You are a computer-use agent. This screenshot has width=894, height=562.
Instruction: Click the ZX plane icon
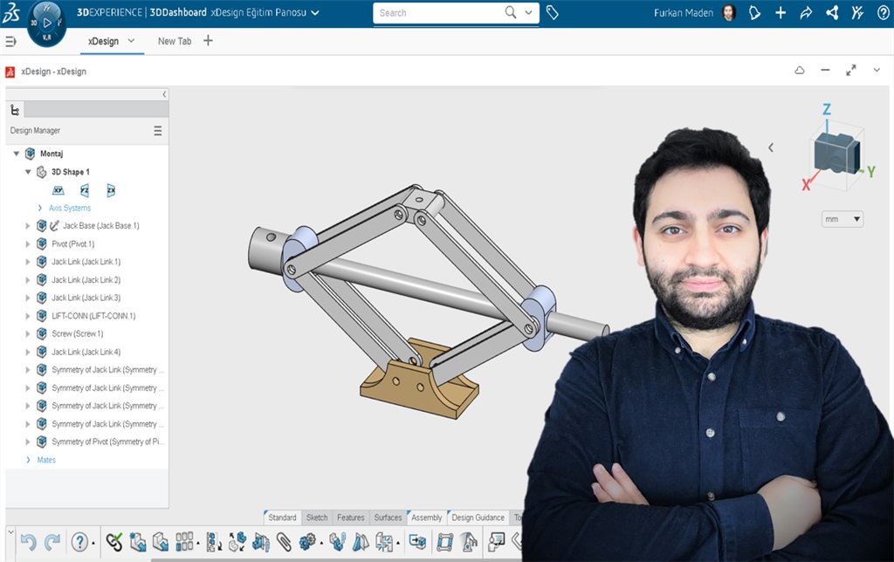click(x=111, y=190)
